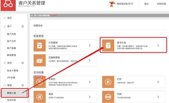Image resolution: width=169 pixels, height=103 pixels.
Task: Collapse the 营销 sidebar section
Action: (23, 85)
